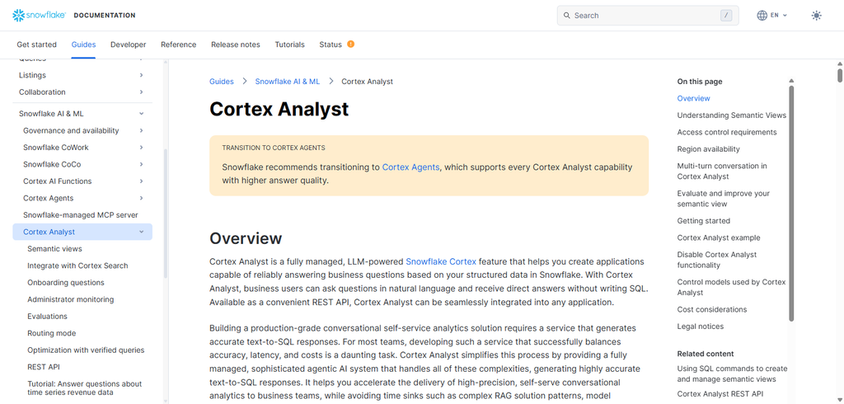
Task: Jump to Region availability section
Action: (x=708, y=149)
